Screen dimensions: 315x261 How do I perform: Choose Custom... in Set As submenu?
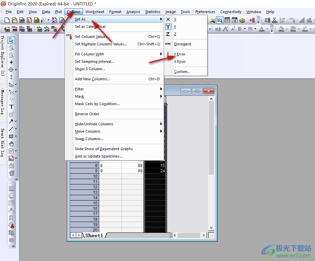[x=186, y=72]
